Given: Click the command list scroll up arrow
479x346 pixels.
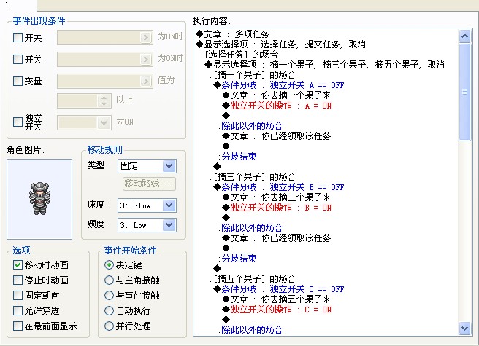Looking at the screenshot, I should (x=464, y=36).
